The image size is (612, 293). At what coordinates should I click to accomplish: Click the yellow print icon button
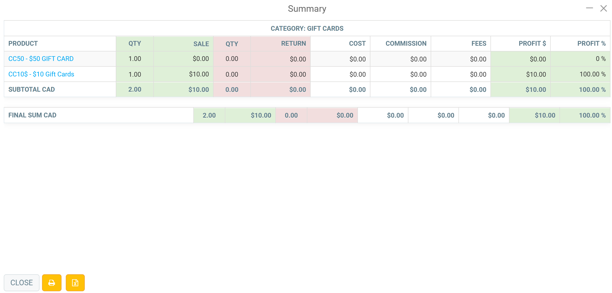tap(52, 283)
